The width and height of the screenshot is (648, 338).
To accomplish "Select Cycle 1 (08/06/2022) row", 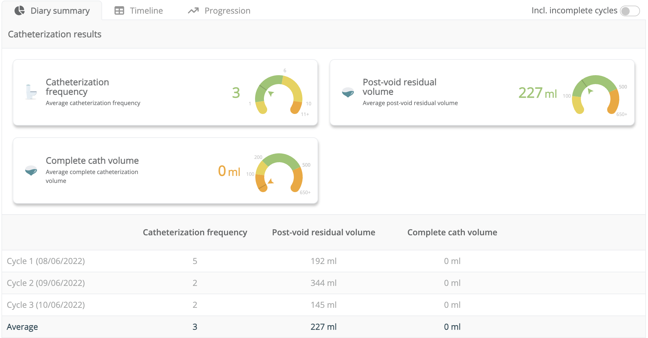I will pos(324,261).
